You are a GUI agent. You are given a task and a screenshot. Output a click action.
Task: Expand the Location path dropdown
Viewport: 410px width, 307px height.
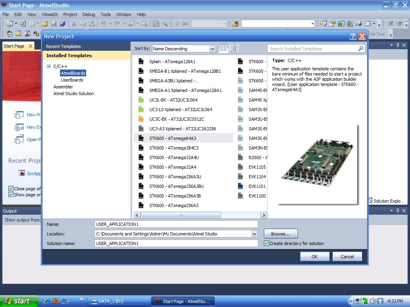[x=254, y=234]
